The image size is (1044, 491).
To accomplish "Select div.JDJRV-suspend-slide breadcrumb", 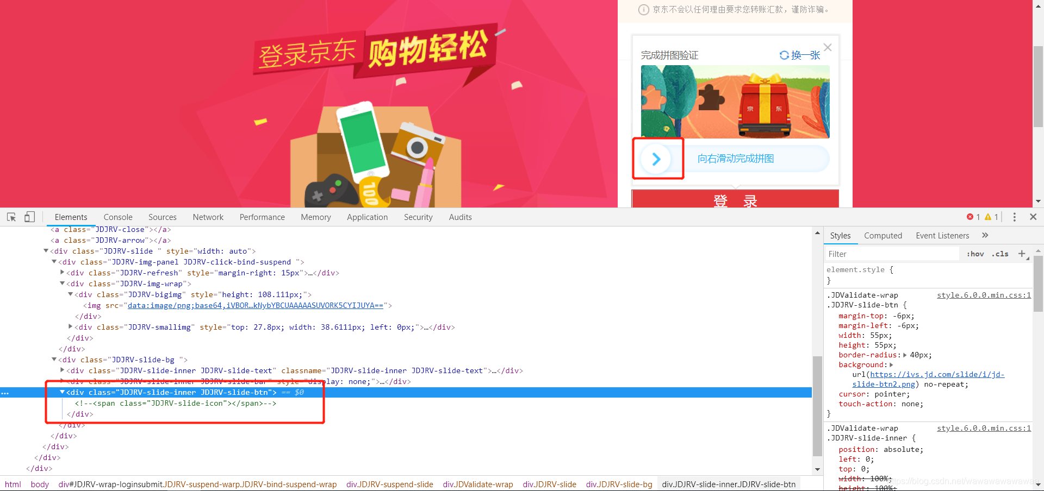I will coord(390,484).
